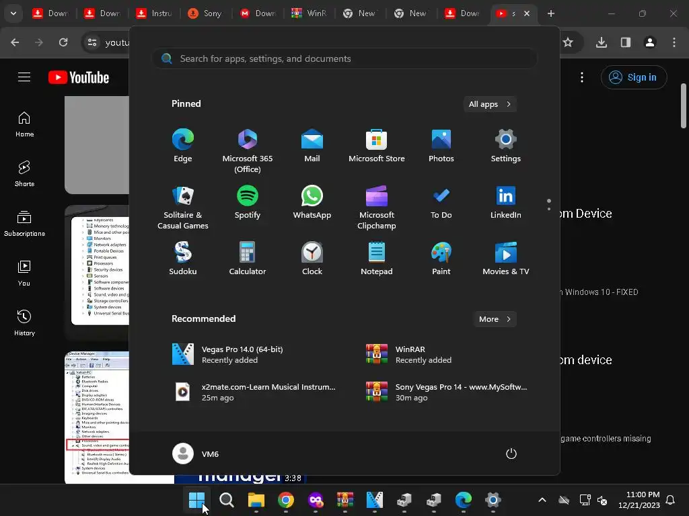Open YouTube Subscriptions
Image resolution: width=689 pixels, height=516 pixels.
click(x=24, y=224)
